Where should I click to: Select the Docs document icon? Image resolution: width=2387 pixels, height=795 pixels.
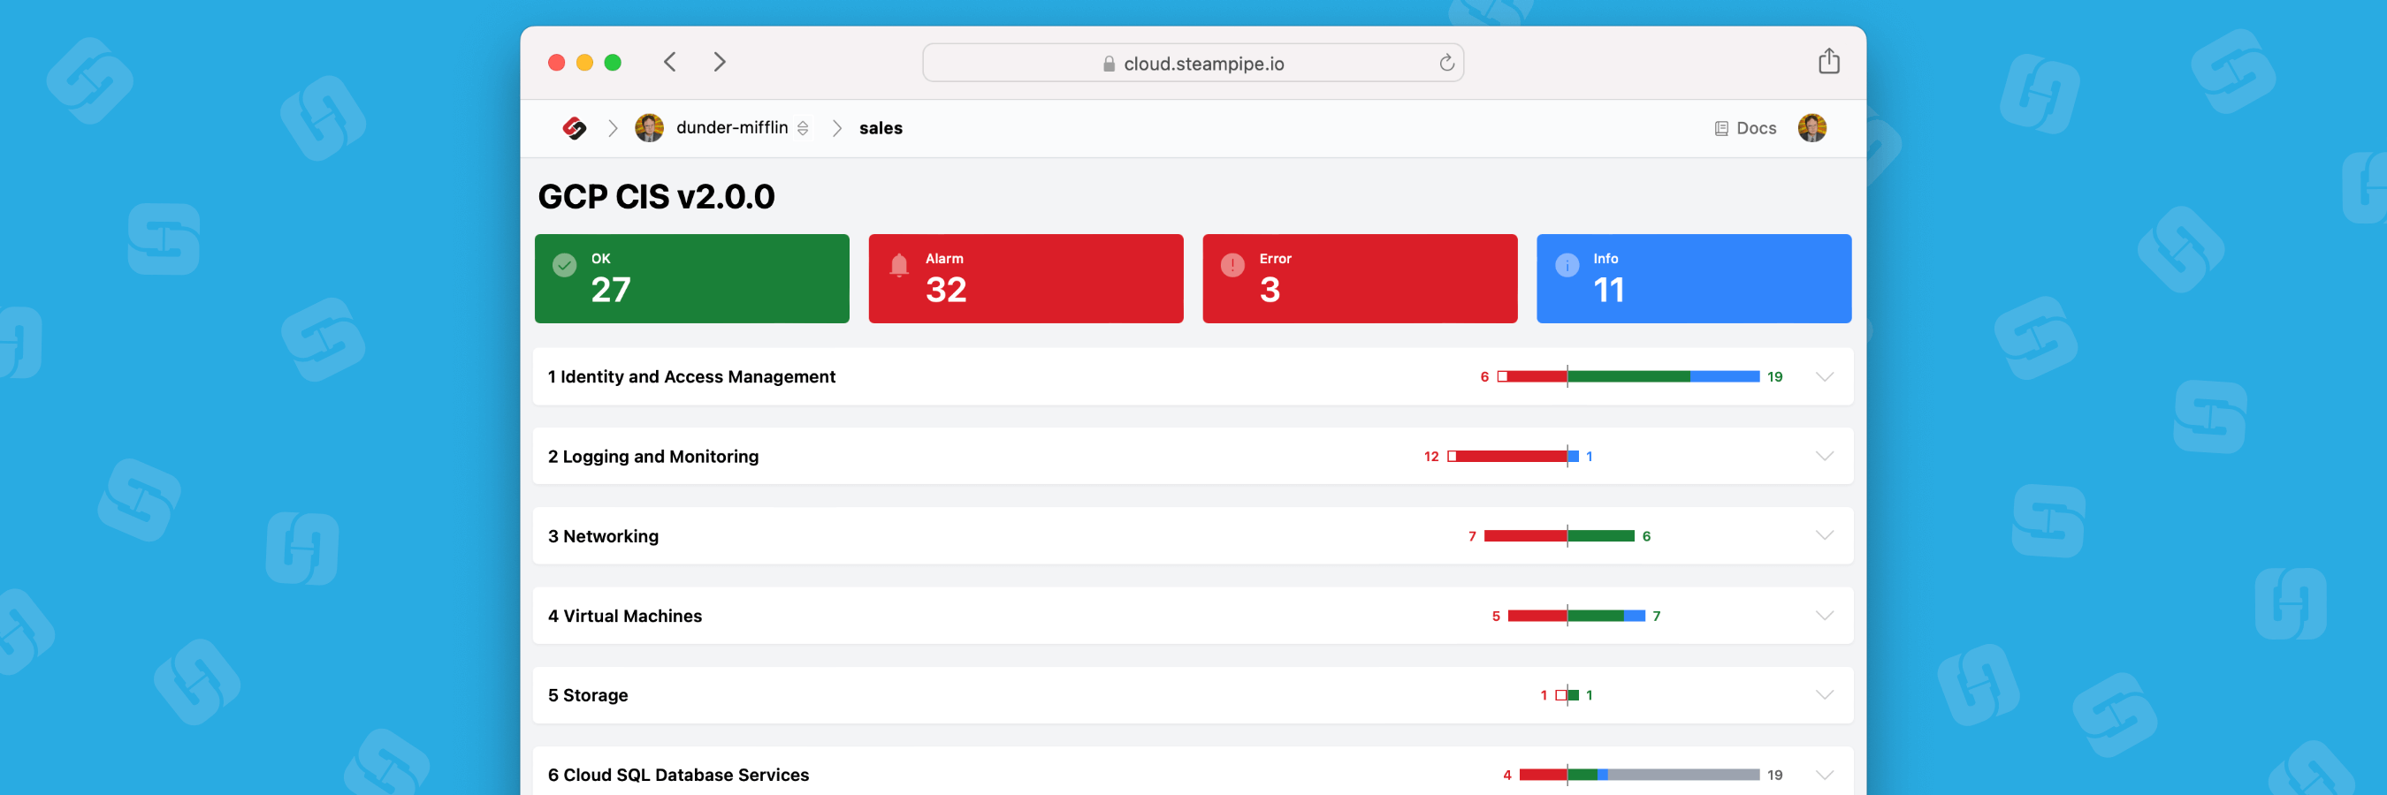(1720, 128)
